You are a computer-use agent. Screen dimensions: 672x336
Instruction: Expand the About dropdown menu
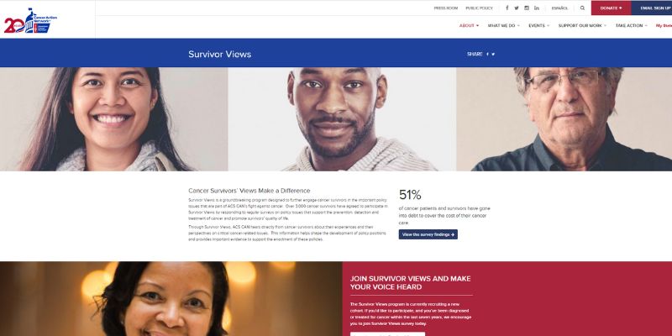pyautogui.click(x=469, y=26)
